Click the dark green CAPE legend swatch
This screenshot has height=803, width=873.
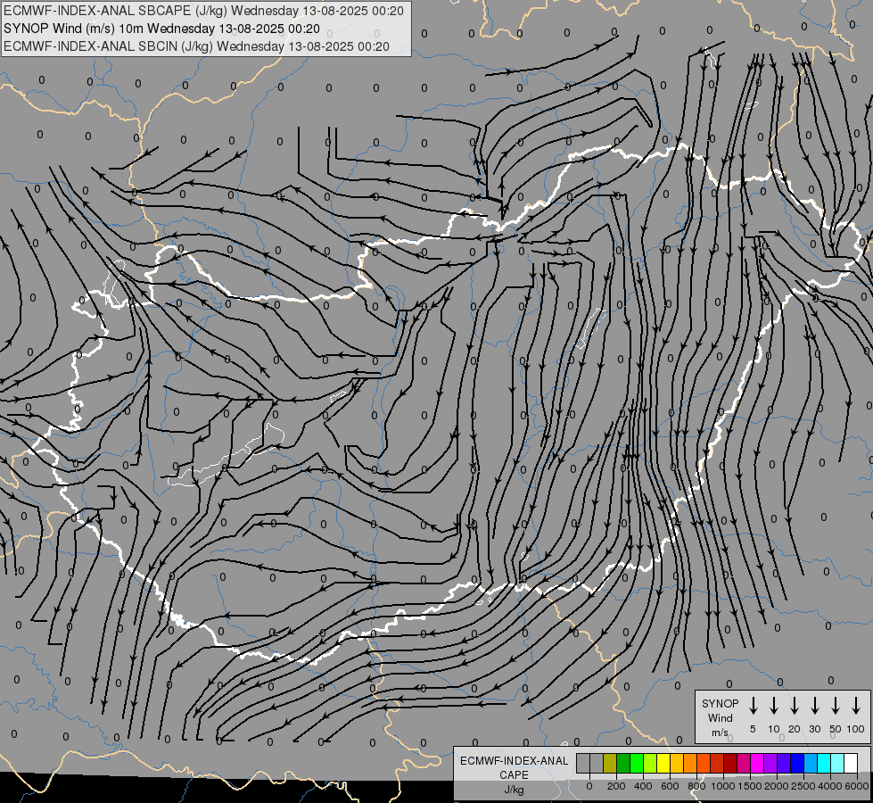623,763
